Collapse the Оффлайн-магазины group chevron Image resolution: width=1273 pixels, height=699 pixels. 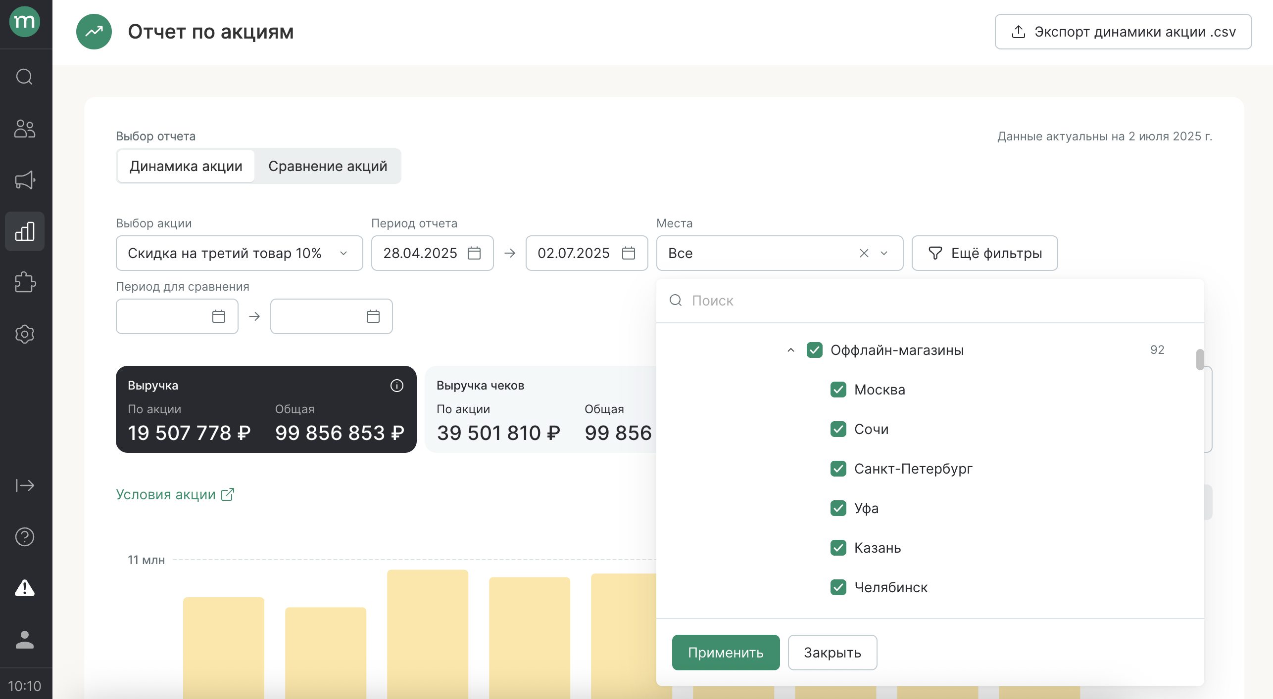pyautogui.click(x=791, y=350)
